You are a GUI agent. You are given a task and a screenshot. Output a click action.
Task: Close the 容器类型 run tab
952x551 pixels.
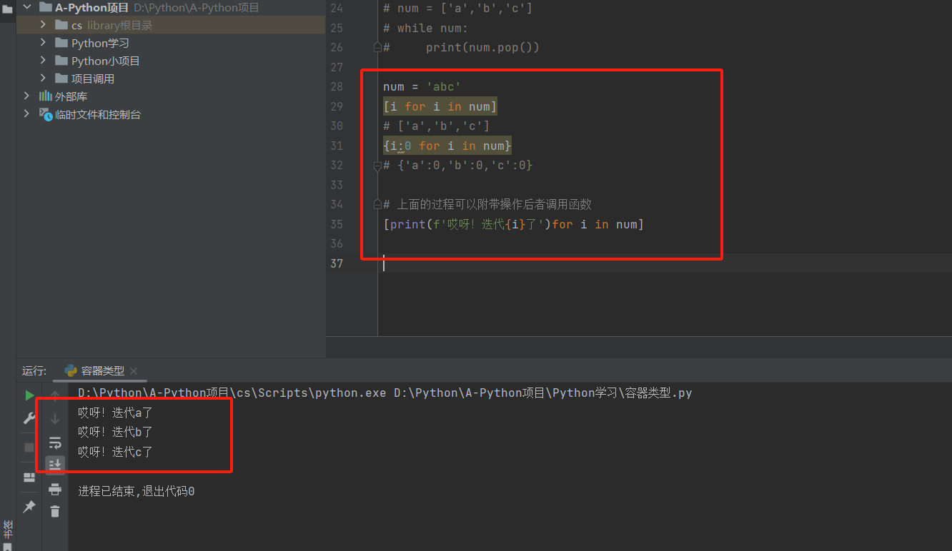(134, 371)
